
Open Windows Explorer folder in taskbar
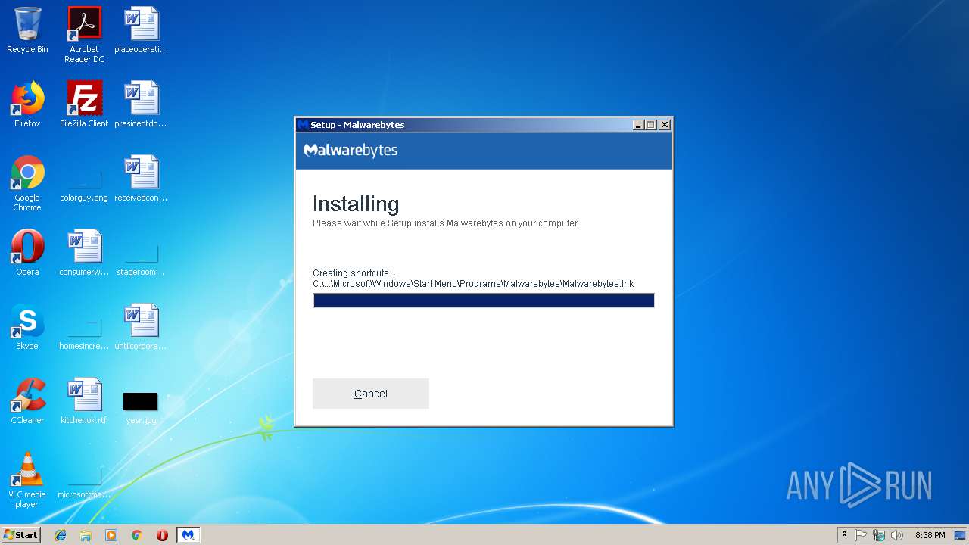click(x=86, y=535)
